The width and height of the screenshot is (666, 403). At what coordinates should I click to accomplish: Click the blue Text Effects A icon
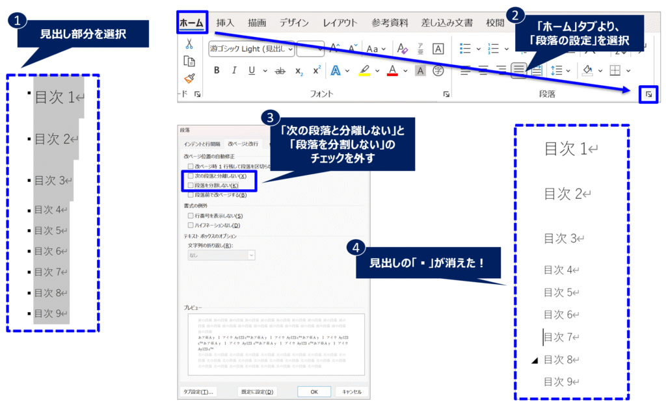coord(336,70)
